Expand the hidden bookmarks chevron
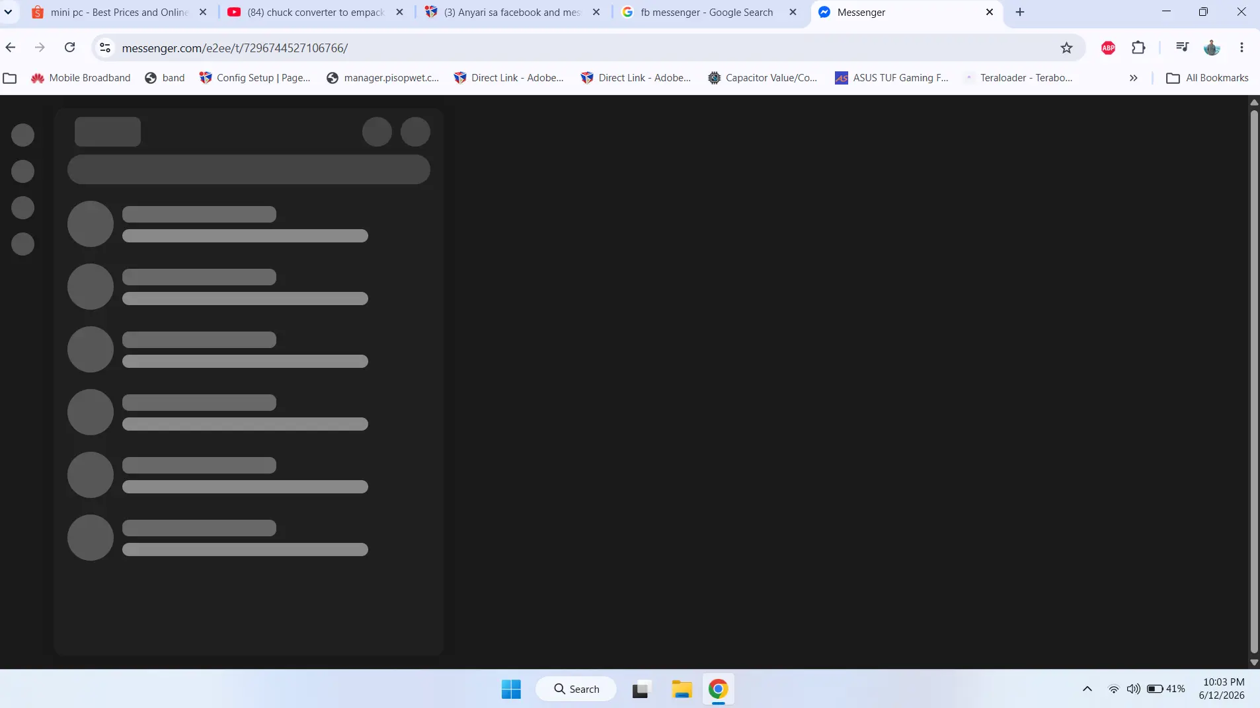This screenshot has height=708, width=1260. point(1133,78)
